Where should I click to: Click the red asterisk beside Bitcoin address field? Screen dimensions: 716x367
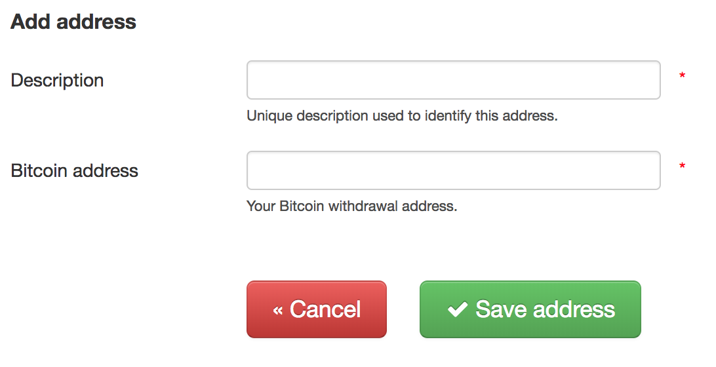[x=682, y=167]
